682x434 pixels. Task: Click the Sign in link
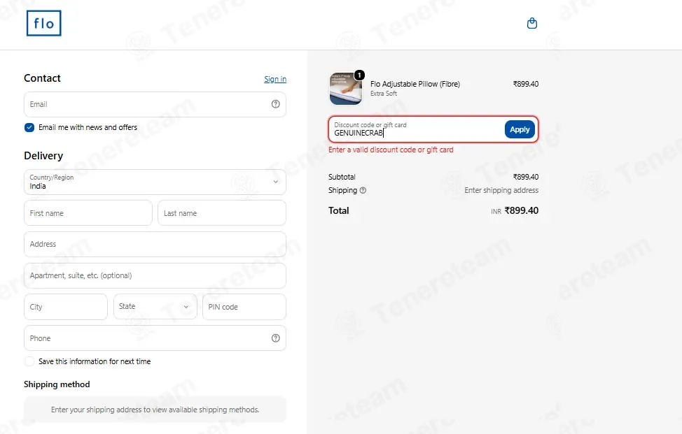(x=275, y=79)
